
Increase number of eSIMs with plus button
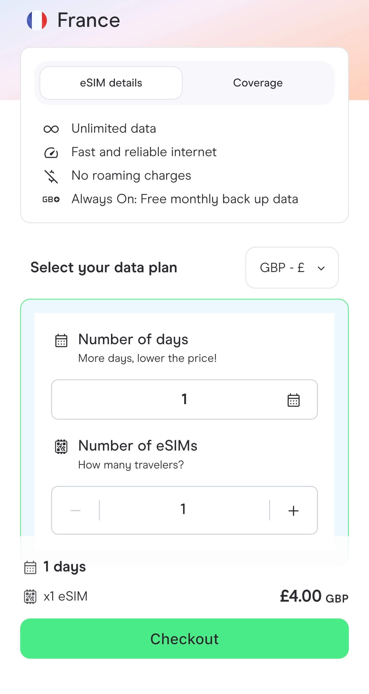click(x=294, y=511)
